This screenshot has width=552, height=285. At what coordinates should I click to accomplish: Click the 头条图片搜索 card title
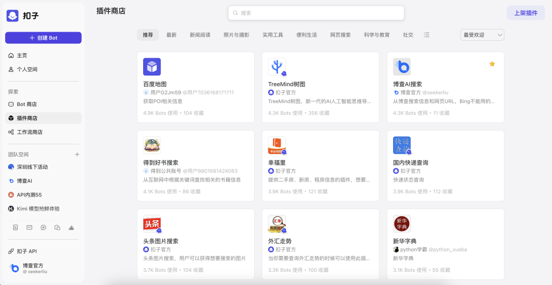(160, 242)
